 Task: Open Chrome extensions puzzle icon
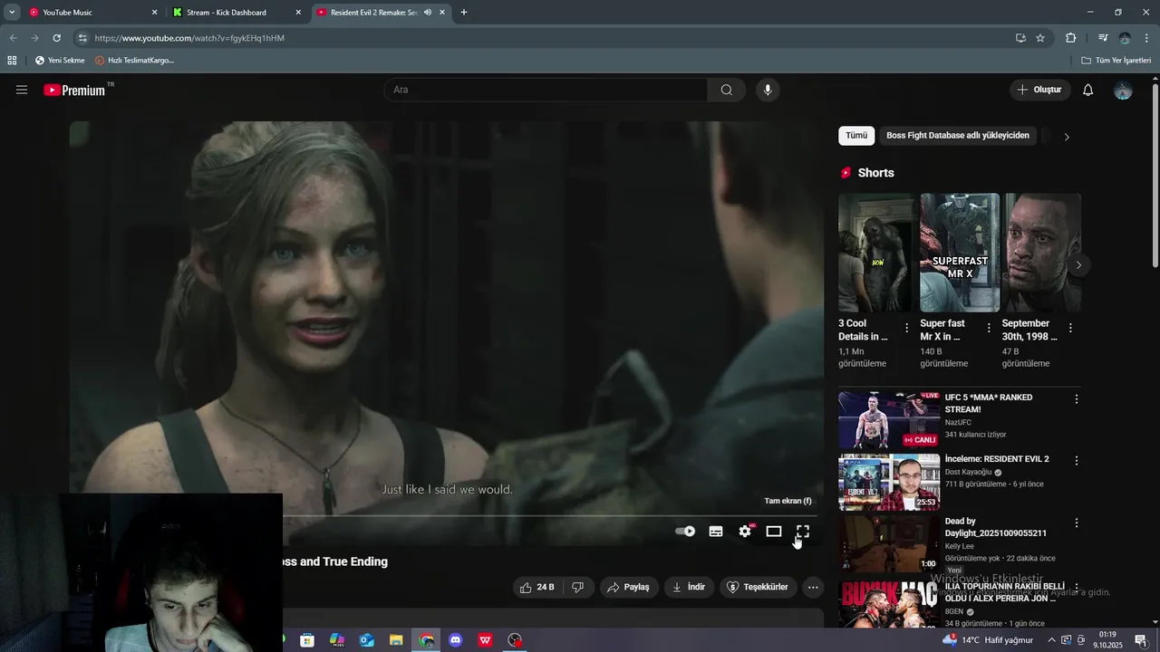click(x=1070, y=38)
